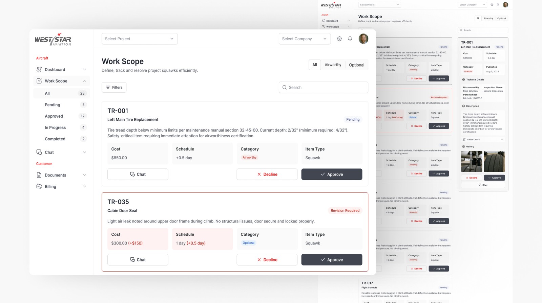Open settings gear in front window header
This screenshot has height=303, width=542.
(339, 39)
